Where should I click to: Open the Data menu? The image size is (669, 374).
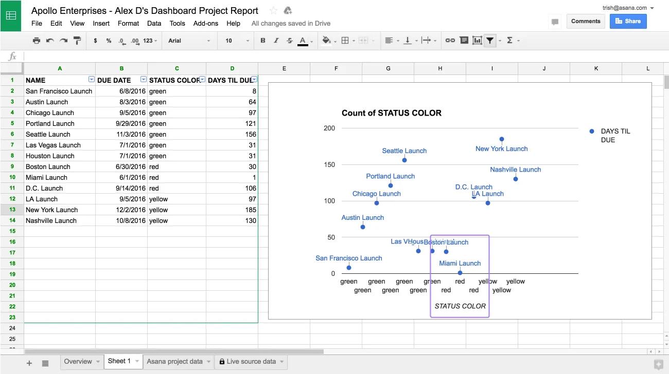[154, 23]
